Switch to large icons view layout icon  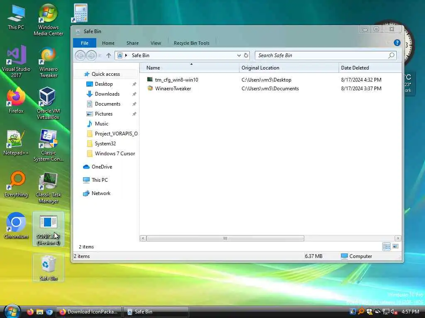[396, 246]
